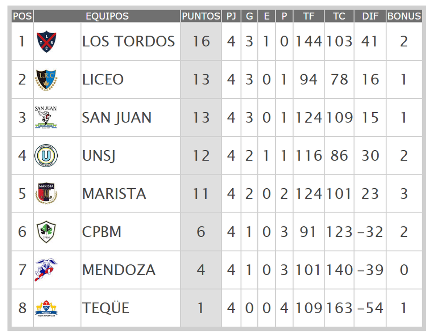Click the BONUS column header
Viewport: 435px width, 335px height.
tap(404, 16)
